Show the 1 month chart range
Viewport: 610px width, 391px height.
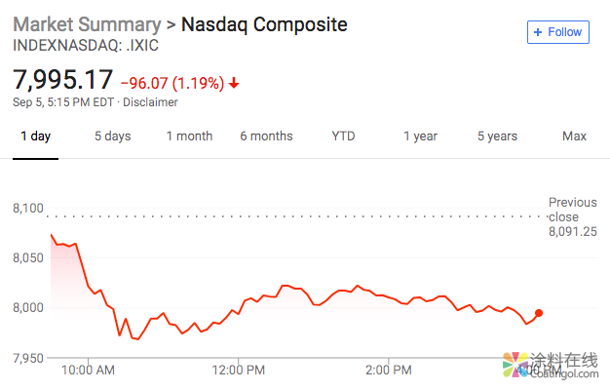tap(189, 137)
